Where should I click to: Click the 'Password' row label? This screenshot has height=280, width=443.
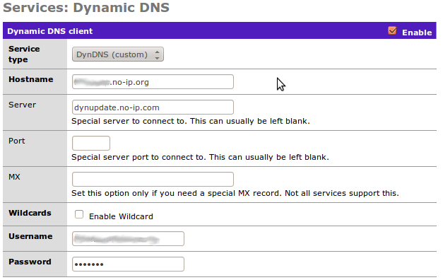[x=30, y=262]
